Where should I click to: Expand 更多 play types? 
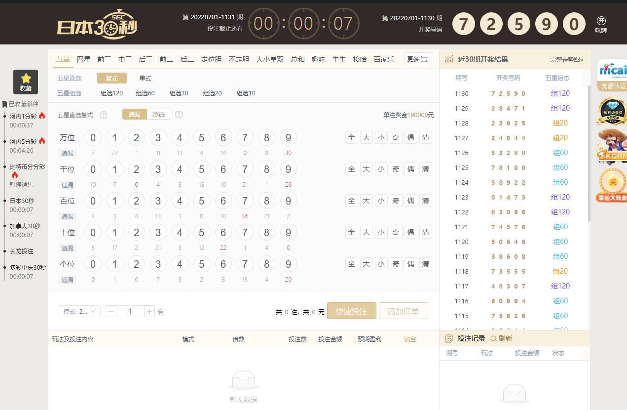point(417,59)
